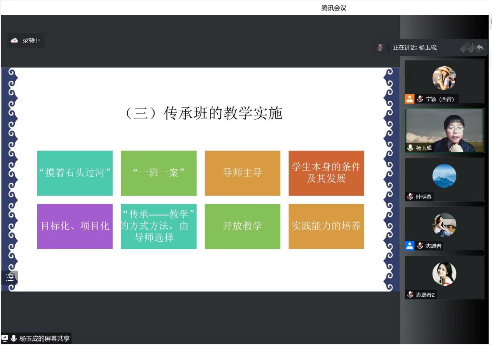Click the green mic icon next to 杨玉成
The width and height of the screenshot is (492, 345).
[x=410, y=148]
